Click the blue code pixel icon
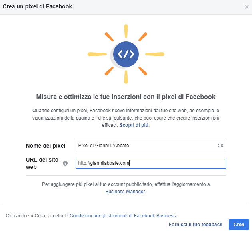The height and width of the screenshot is (233, 252). click(x=126, y=53)
